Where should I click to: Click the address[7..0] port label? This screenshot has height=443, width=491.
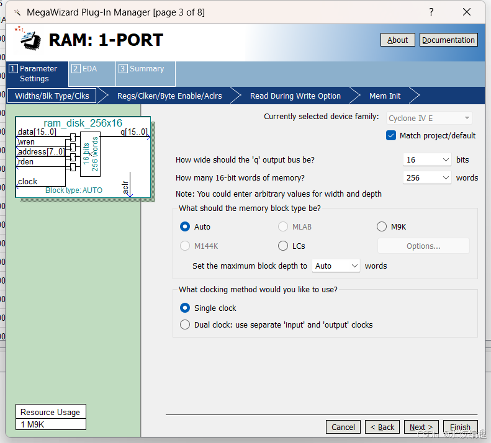pyautogui.click(x=42, y=152)
